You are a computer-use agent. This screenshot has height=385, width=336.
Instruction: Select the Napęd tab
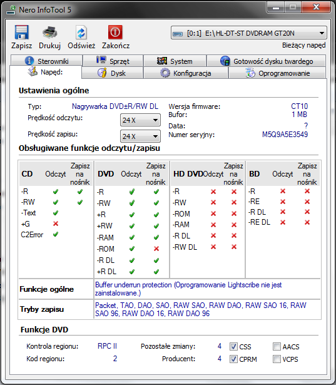[46, 72]
